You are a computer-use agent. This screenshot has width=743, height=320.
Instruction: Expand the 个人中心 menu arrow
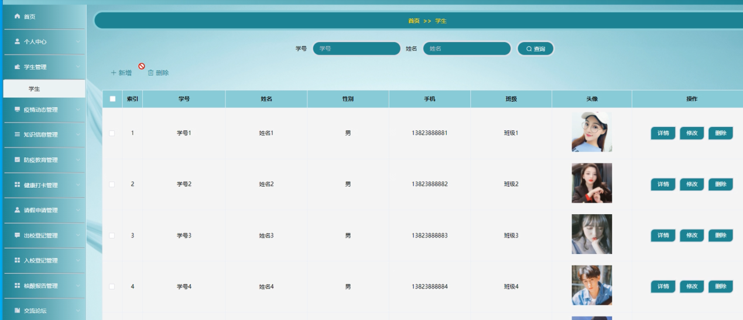pyautogui.click(x=78, y=42)
